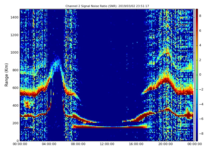
Task: Click the colorbar tick label 8
Action: (x=200, y=16)
